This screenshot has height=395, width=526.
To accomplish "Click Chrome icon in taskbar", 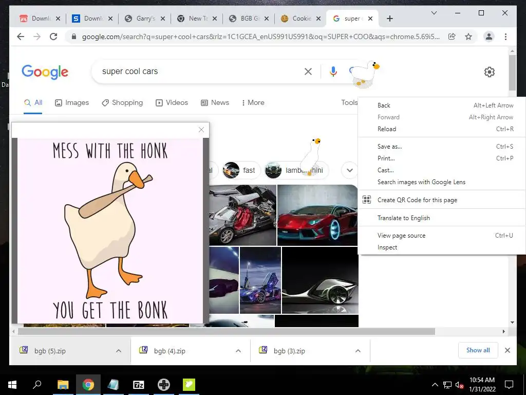I will (88, 385).
